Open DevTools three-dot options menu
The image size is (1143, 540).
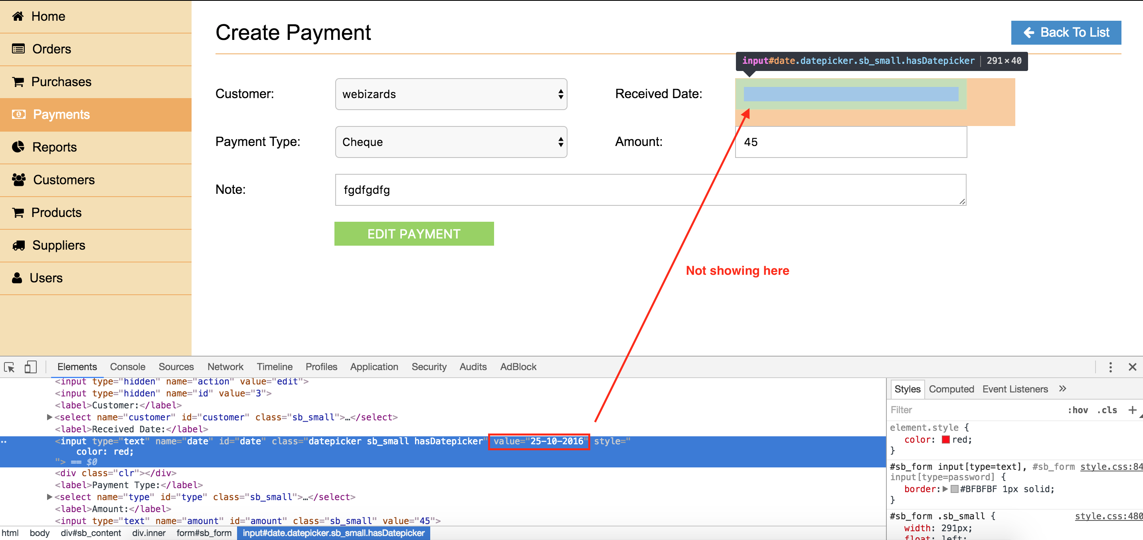point(1110,367)
